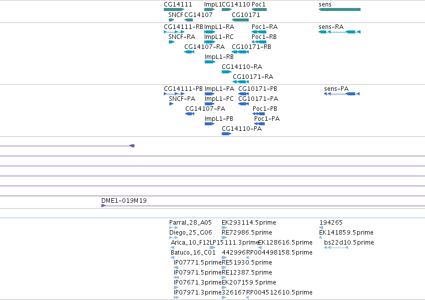Select transcript SNCF-RA

(171, 42)
